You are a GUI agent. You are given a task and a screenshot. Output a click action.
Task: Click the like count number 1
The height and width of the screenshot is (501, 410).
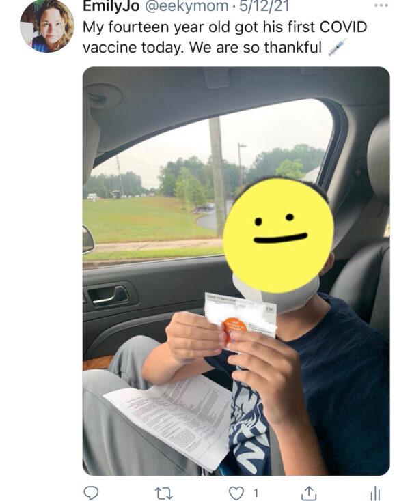click(256, 493)
